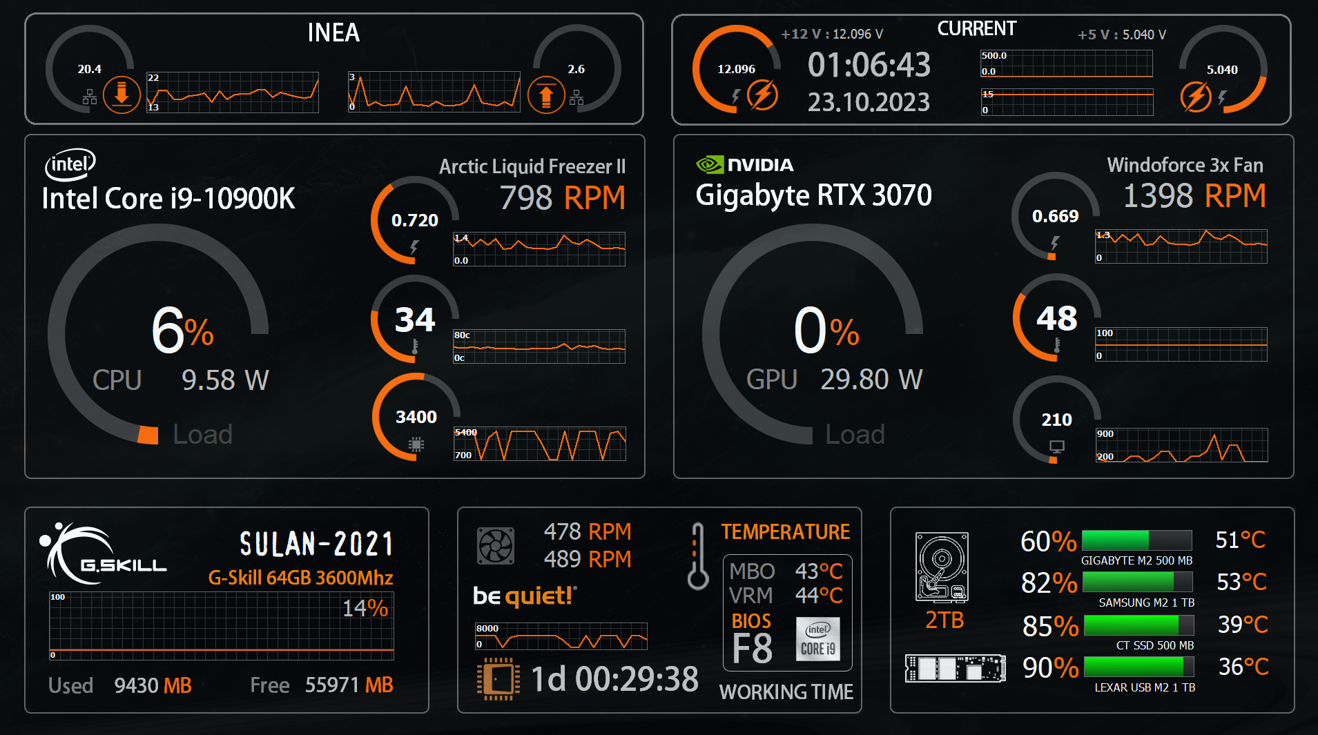
Task: Click the 489 RPM fan reading
Action: point(588,559)
